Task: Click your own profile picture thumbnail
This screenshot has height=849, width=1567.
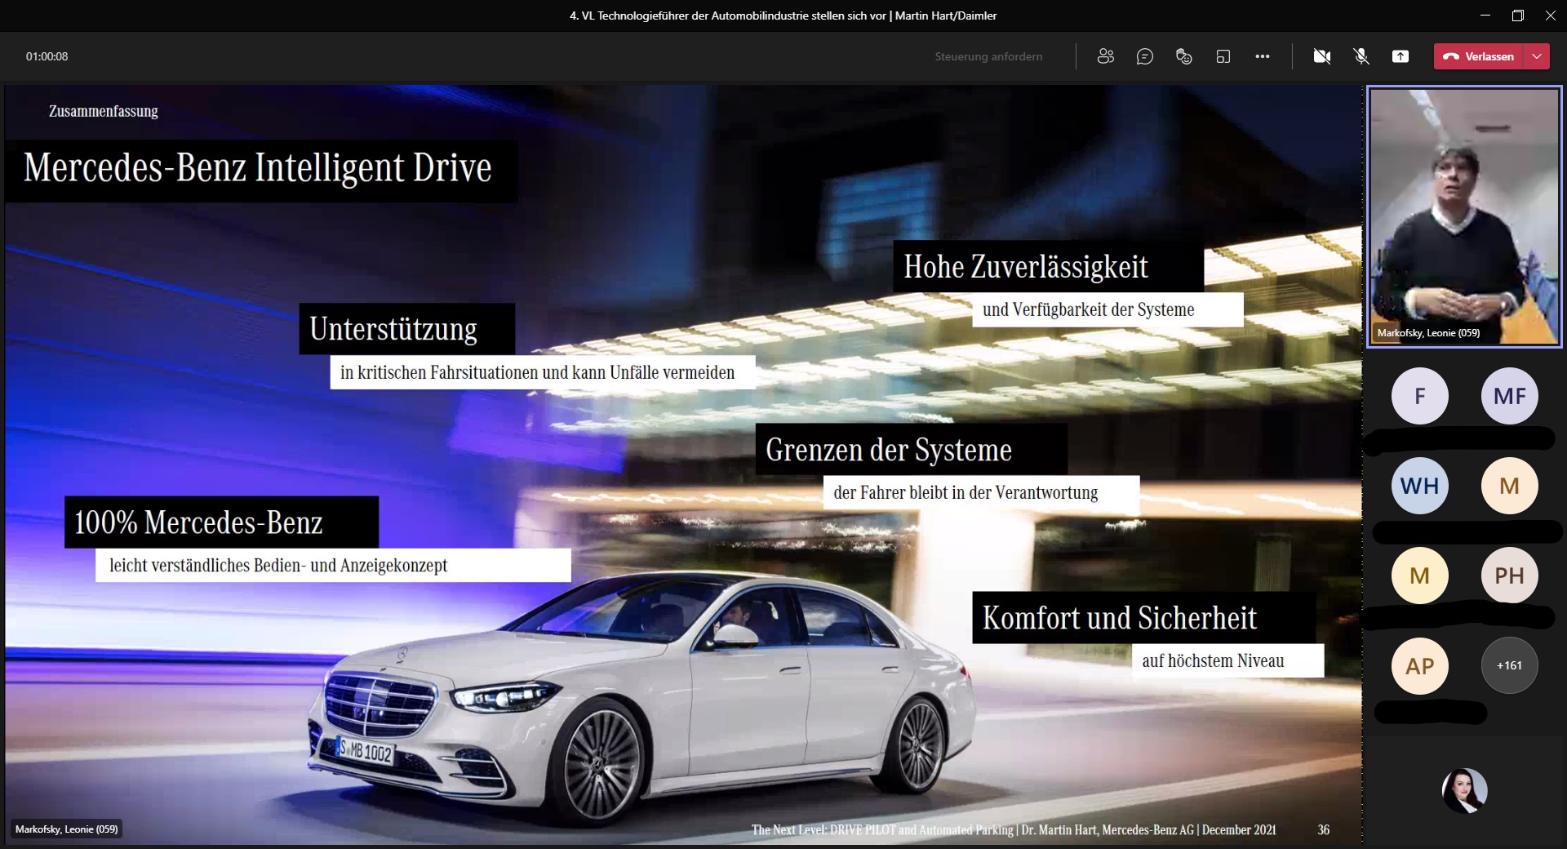Action: pos(1465,790)
